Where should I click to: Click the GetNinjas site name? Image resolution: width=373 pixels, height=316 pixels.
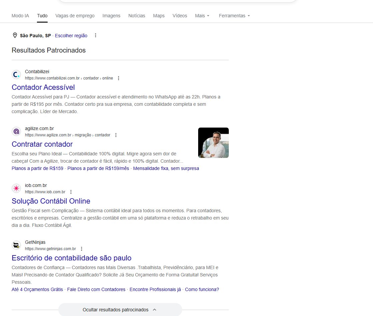35,242
